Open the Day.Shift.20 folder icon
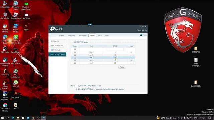This screenshot has width=214, height=120. pos(196,84)
